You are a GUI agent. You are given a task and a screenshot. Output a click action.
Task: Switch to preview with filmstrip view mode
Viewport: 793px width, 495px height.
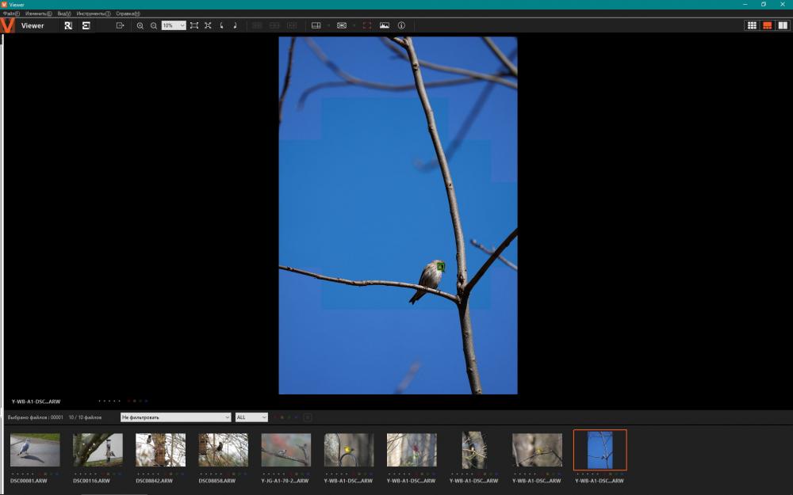767,25
